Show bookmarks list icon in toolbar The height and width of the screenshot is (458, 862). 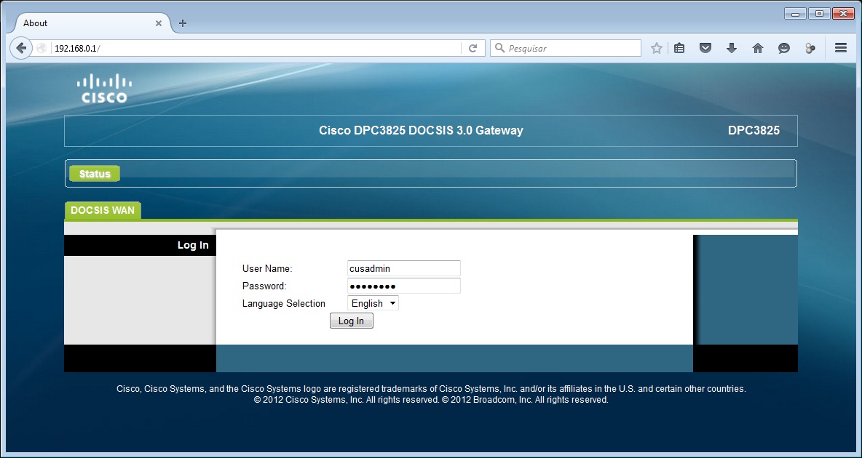(x=679, y=48)
